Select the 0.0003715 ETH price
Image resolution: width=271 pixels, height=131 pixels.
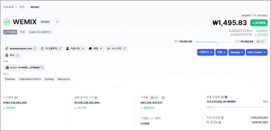(x=242, y=35)
